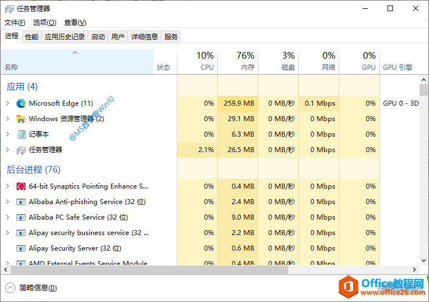Click the 简略信息 collapse arrow icon
Screen dimensions: 429x302
(10, 288)
